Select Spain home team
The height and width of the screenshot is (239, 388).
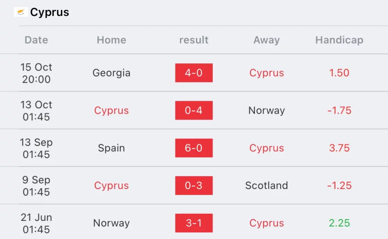click(111, 148)
